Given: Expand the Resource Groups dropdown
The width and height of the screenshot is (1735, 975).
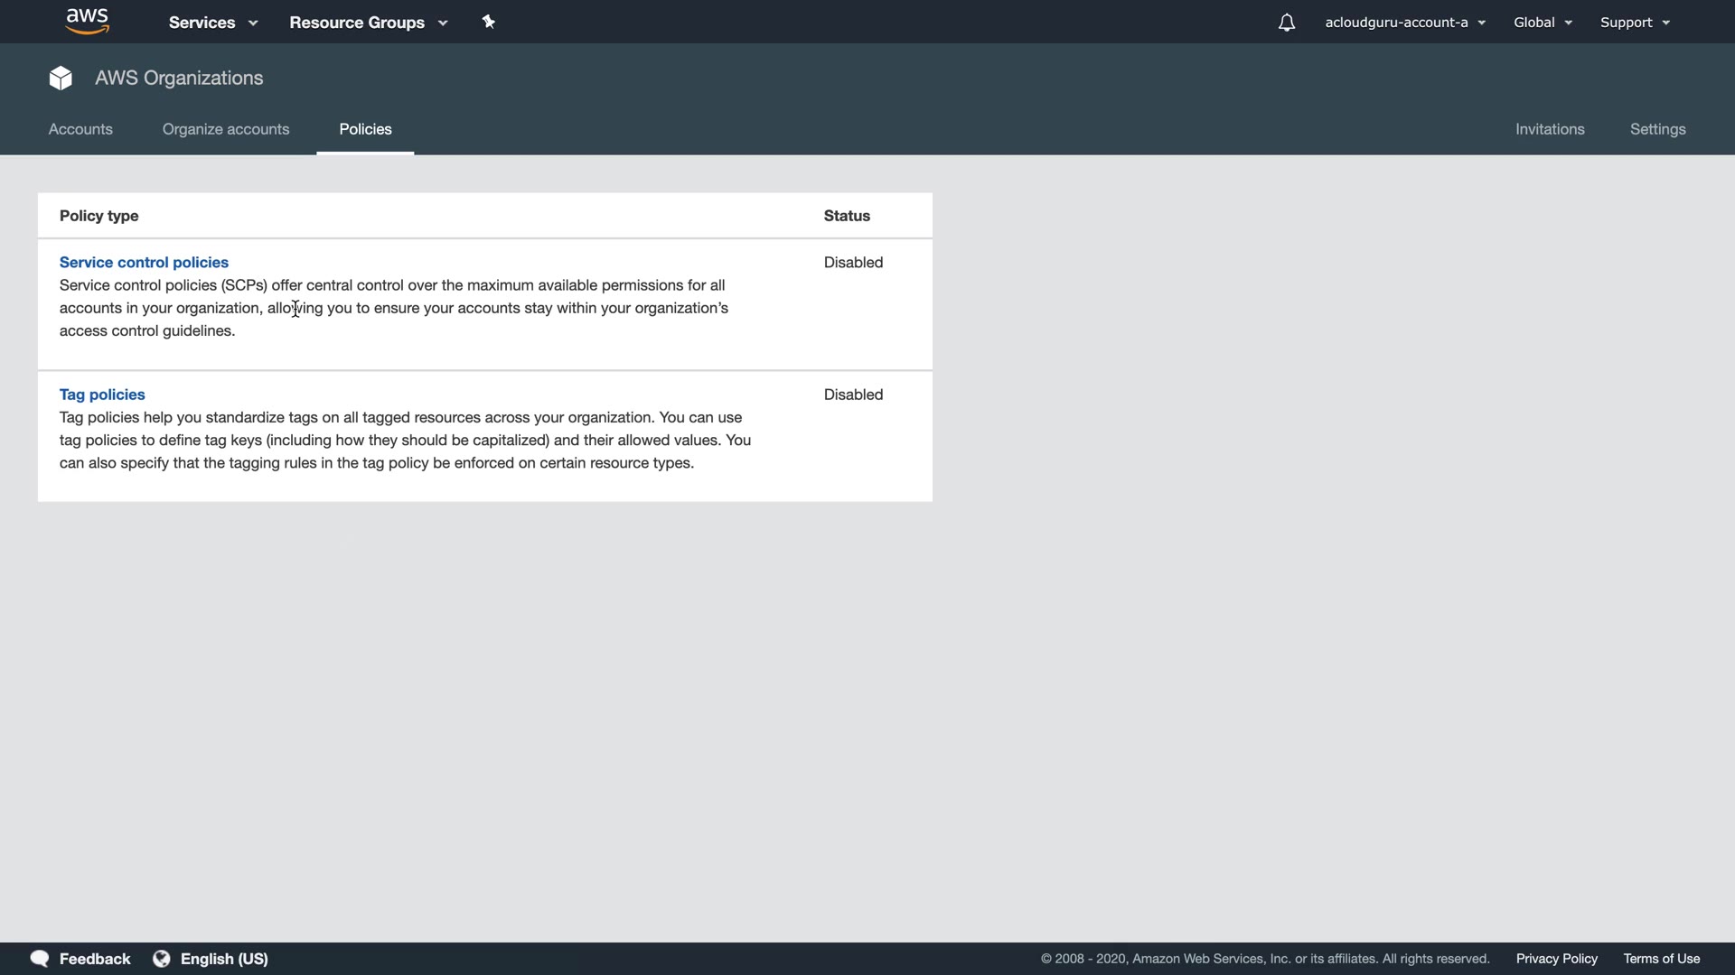Looking at the screenshot, I should click(368, 23).
